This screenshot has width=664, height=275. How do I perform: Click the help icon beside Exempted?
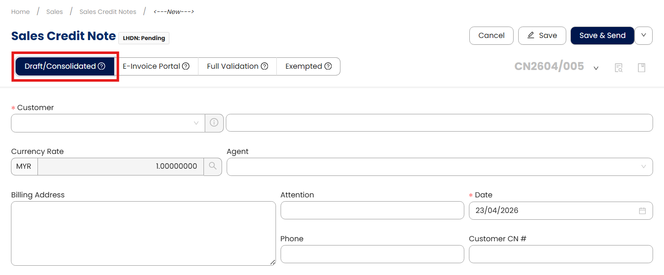(328, 66)
